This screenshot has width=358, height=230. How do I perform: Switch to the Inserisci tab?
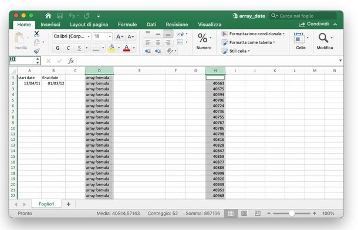pos(50,25)
